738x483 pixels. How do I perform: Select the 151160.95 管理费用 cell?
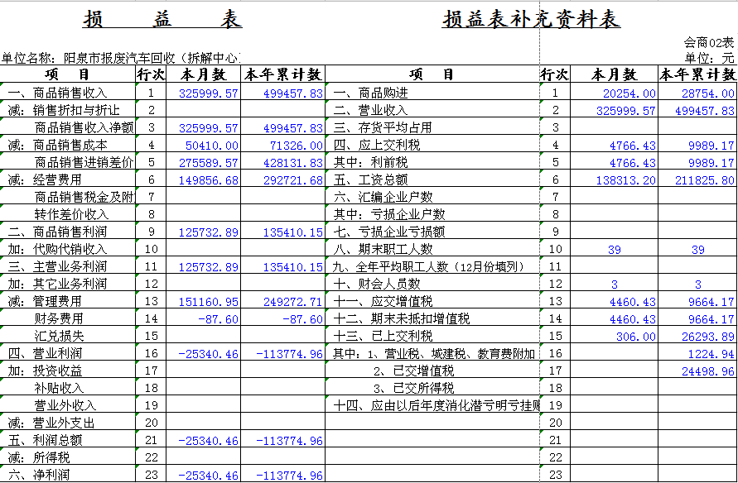pos(210,302)
